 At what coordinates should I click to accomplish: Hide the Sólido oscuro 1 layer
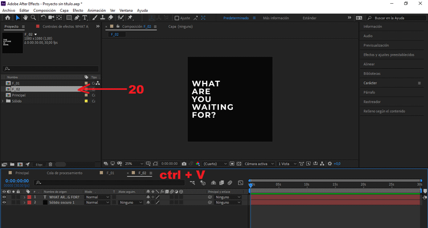pos(4,202)
